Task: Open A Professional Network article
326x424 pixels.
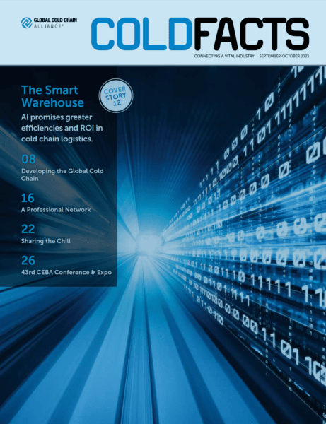Action: click(x=56, y=210)
